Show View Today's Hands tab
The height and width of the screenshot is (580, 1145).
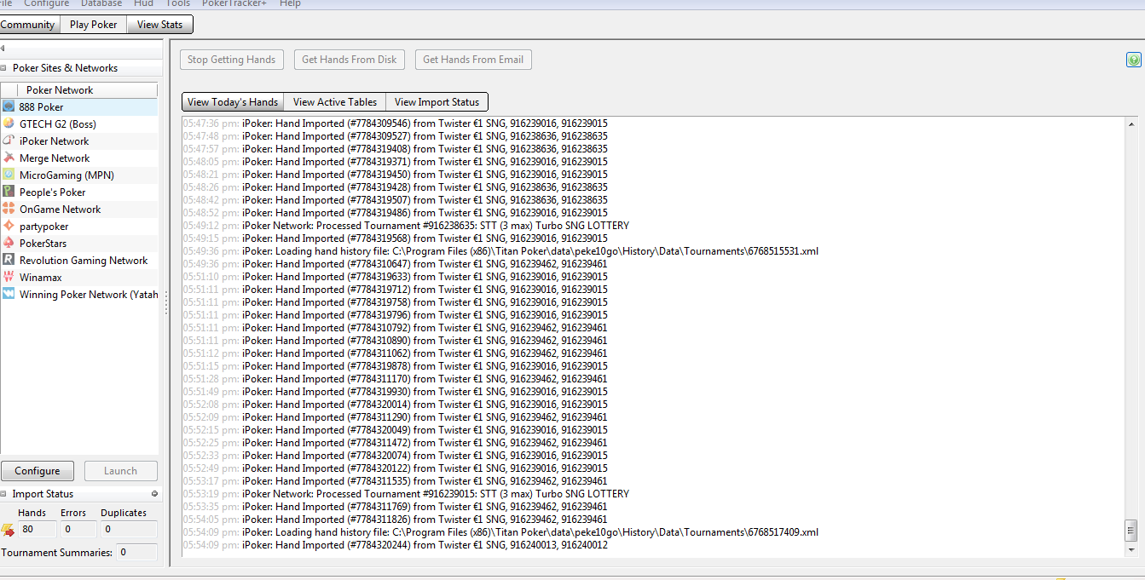coord(233,102)
